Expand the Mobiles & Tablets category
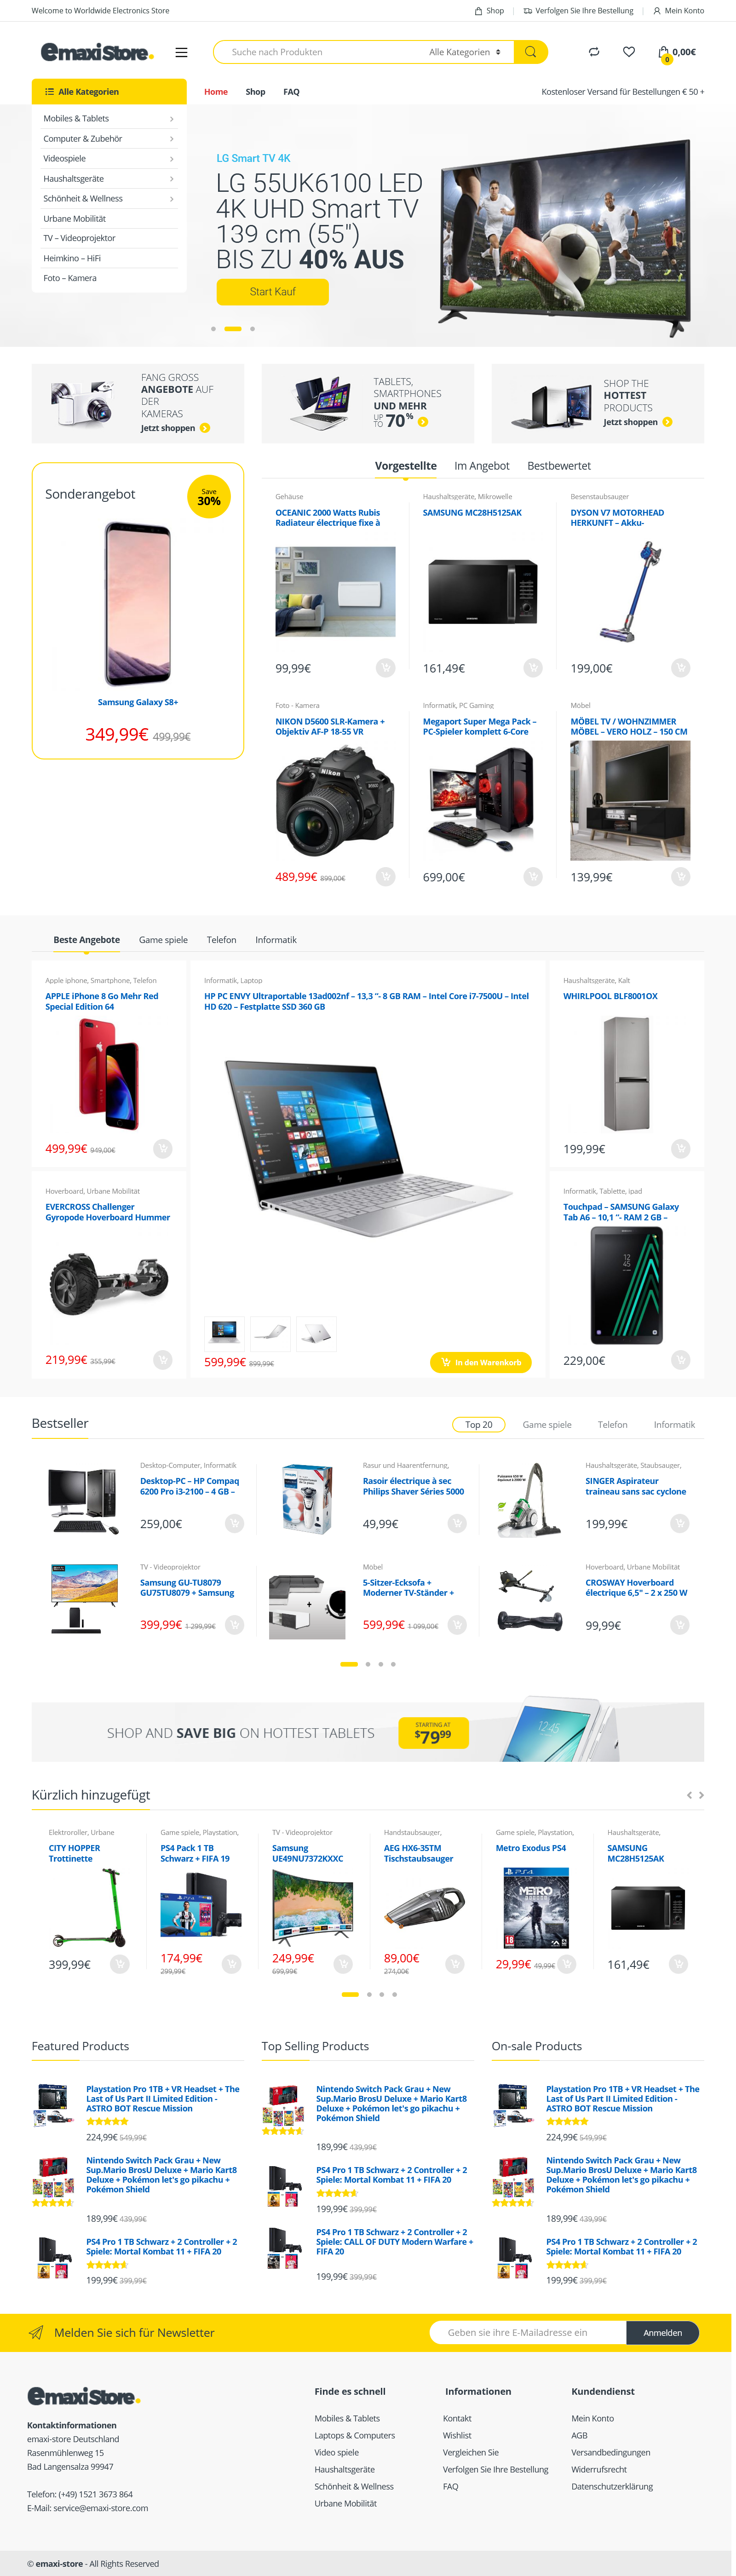 pyautogui.click(x=109, y=118)
